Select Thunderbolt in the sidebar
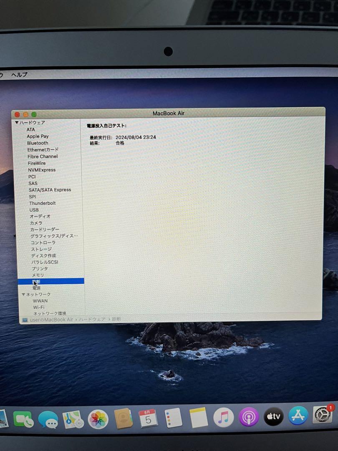This screenshot has width=338, height=451. click(42, 203)
